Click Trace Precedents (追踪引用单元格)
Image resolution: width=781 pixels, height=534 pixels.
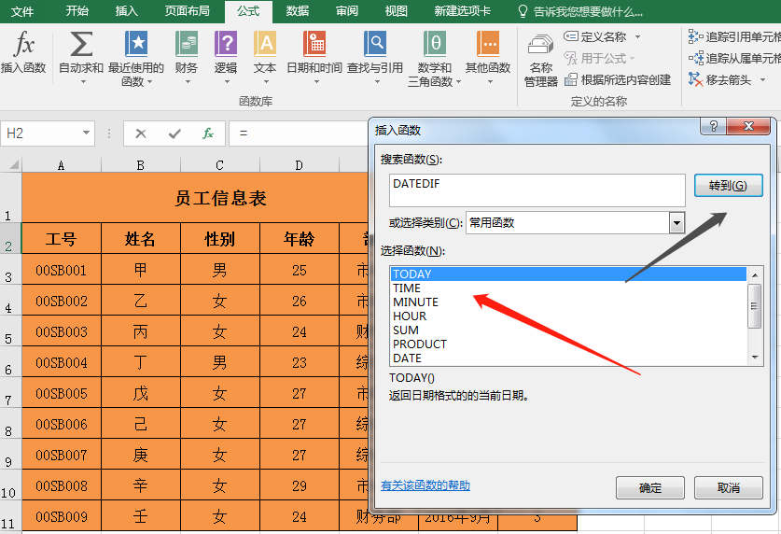tap(734, 36)
